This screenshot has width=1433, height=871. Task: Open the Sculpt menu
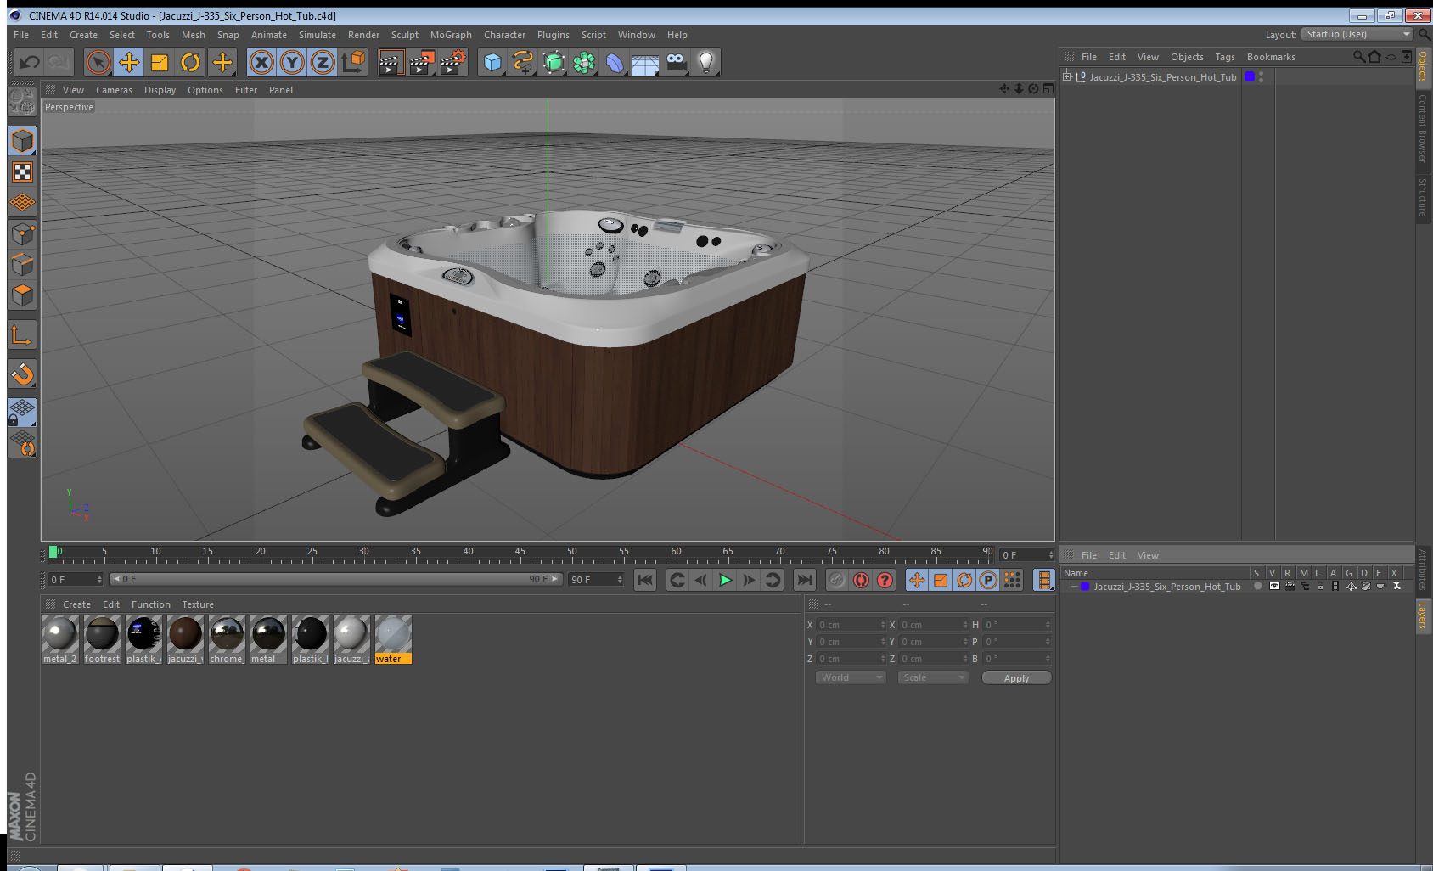pos(405,35)
